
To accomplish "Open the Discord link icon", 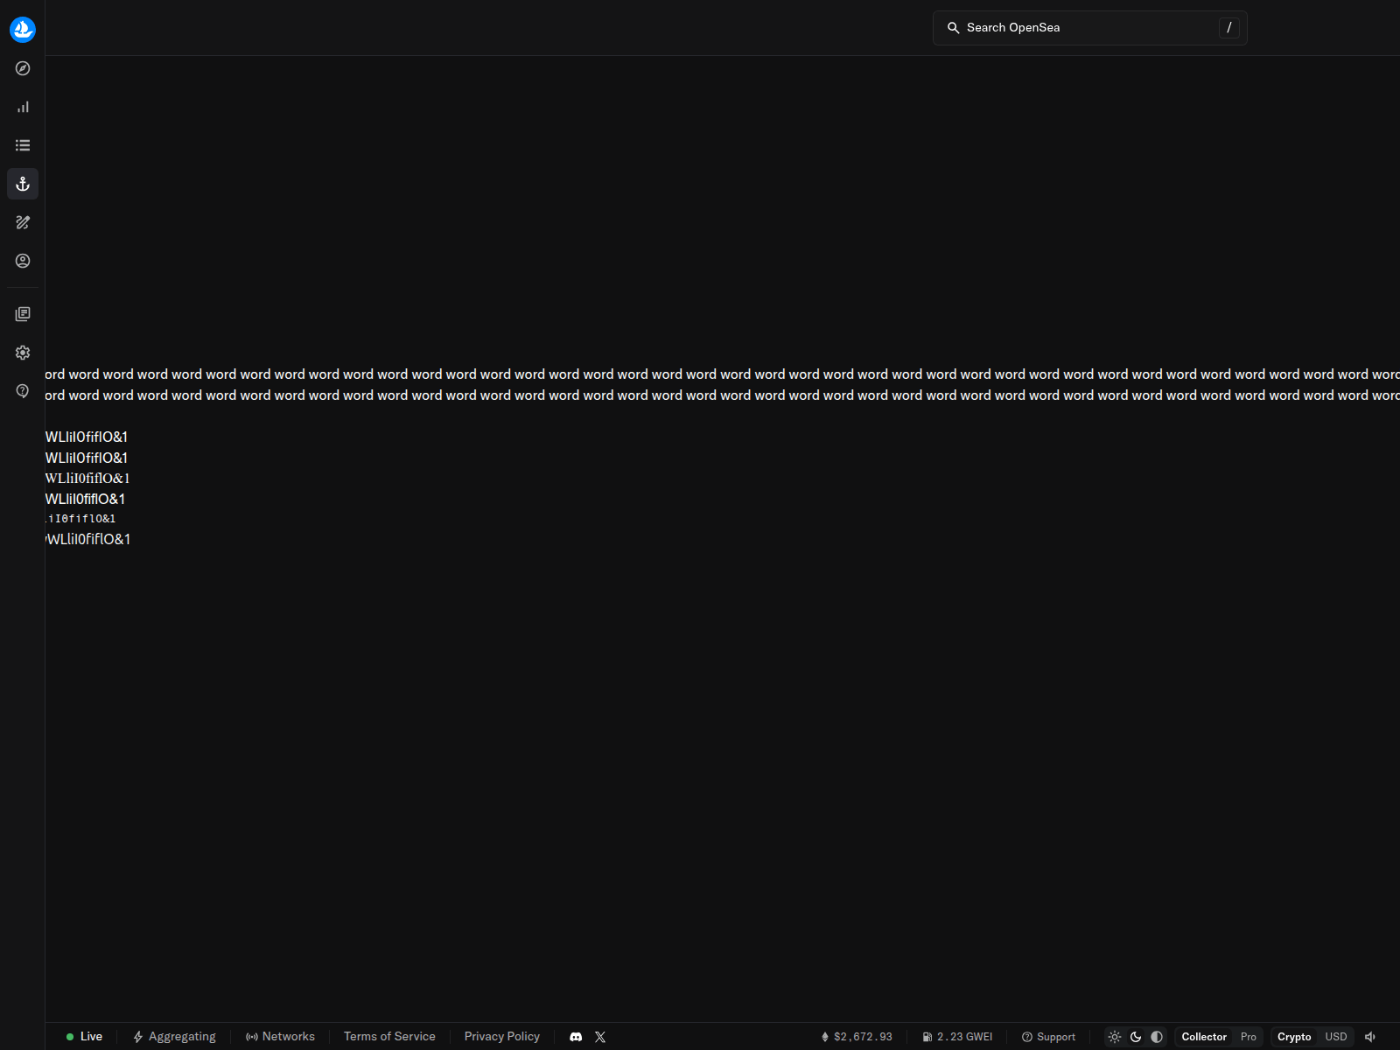I will pos(576,1037).
